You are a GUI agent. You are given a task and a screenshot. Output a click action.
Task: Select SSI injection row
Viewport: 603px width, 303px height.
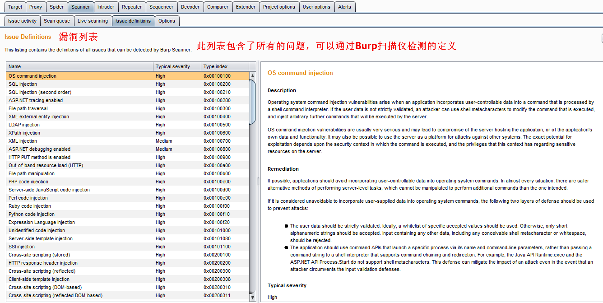(128, 247)
